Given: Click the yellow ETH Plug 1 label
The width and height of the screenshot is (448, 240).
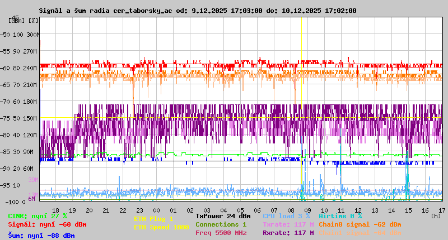Looking at the screenshot, I should (153, 219).
